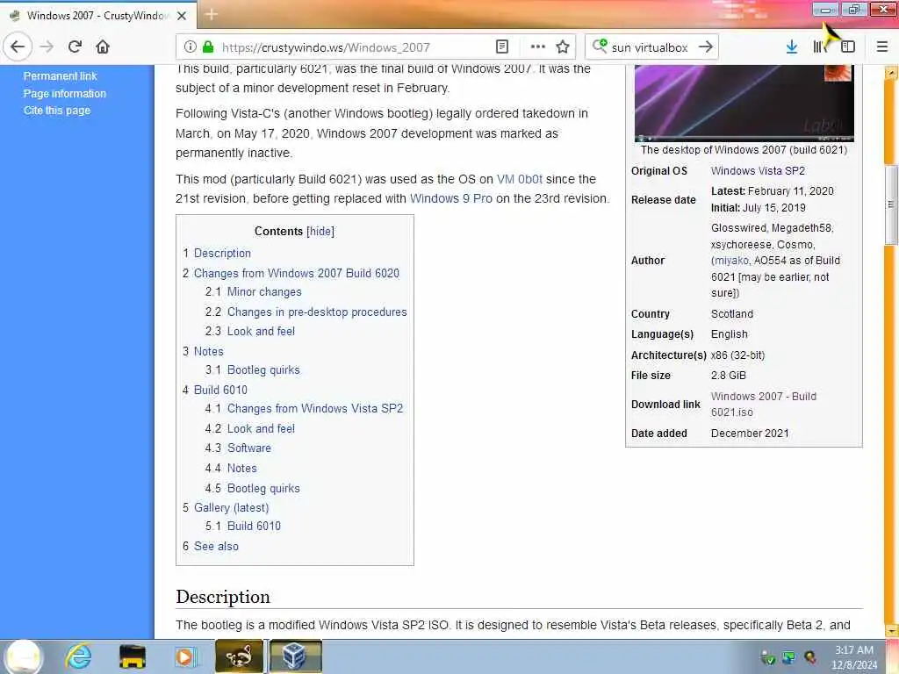
Task: Open the Firefox home page
Action: coord(103,47)
